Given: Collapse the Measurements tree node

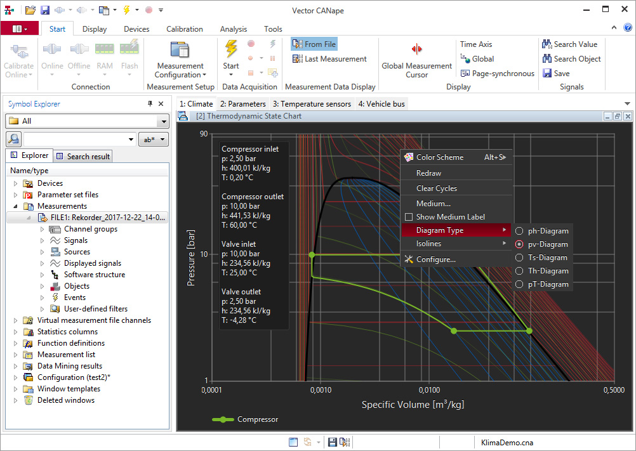Looking at the screenshot, I should (x=15, y=206).
